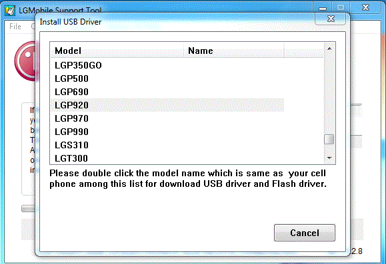Sort by the Model column header

[x=117, y=51]
